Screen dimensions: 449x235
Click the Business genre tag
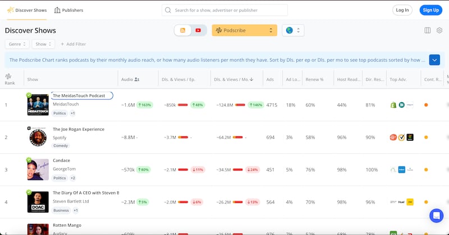pyautogui.click(x=61, y=210)
